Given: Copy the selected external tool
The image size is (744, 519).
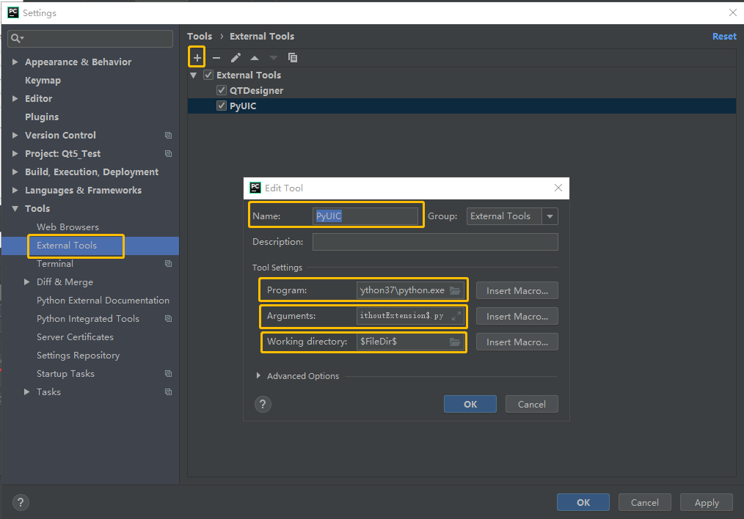Looking at the screenshot, I should point(293,58).
